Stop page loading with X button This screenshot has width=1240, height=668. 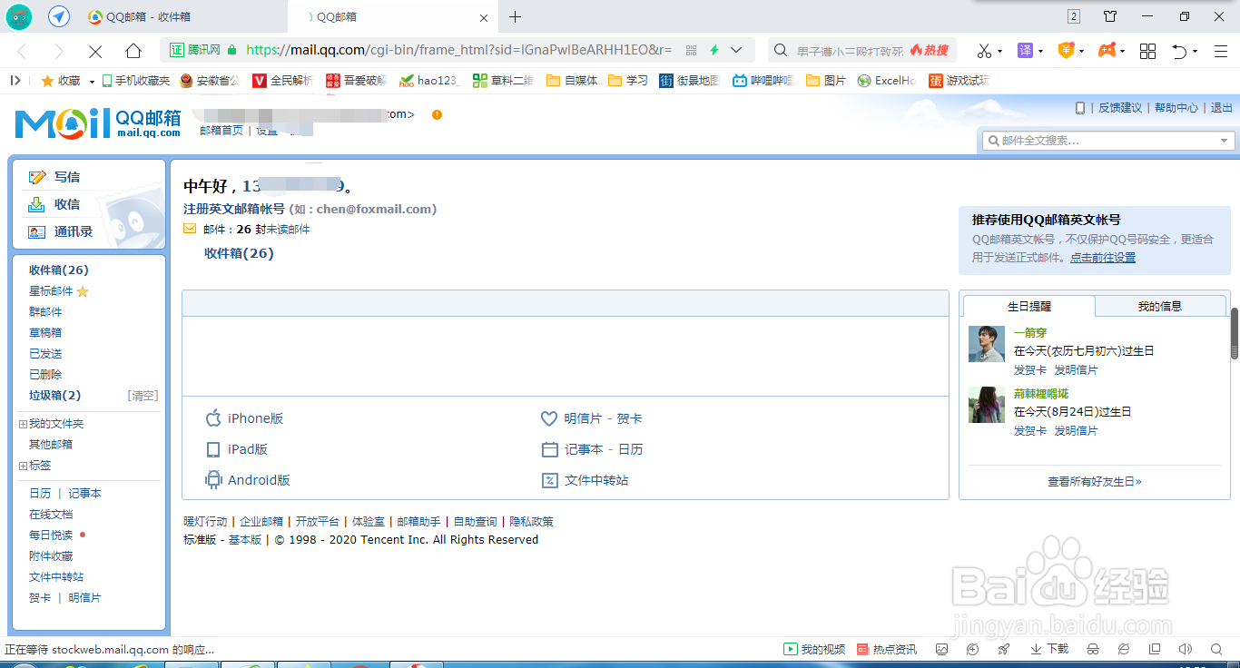pos(95,51)
